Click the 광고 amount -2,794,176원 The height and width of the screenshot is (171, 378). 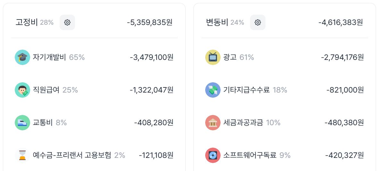342,57
